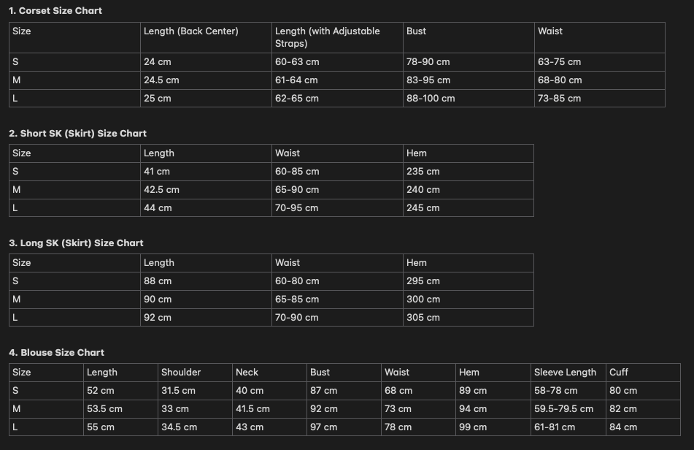Image resolution: width=694 pixels, height=450 pixels.
Task: Select the "73-85 cm" corset waist cell
Action: coord(560,99)
